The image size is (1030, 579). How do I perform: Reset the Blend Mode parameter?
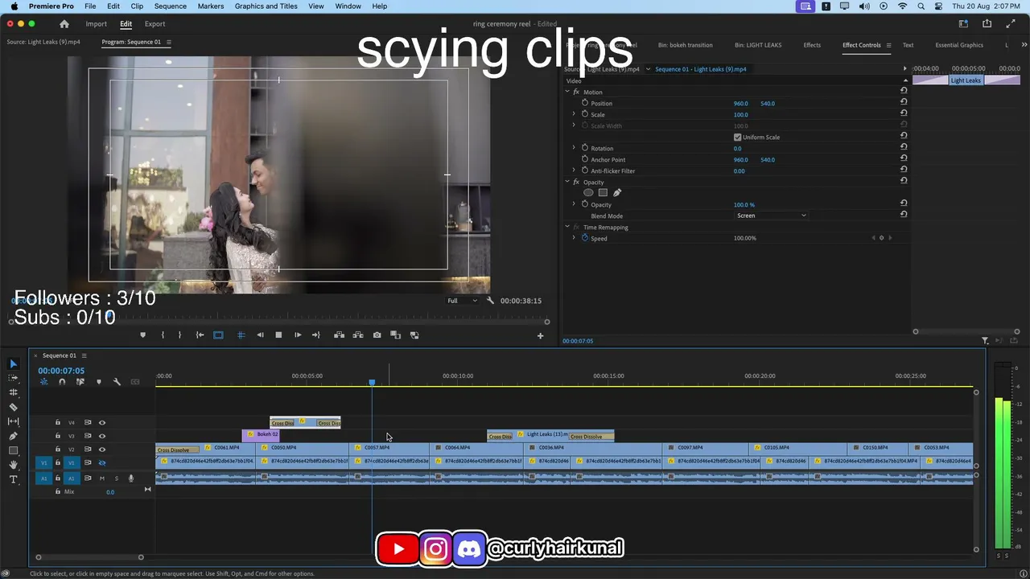(x=904, y=216)
